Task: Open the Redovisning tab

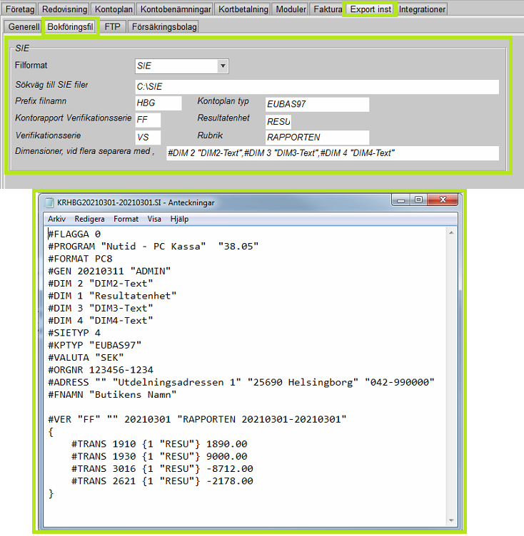Action: click(65, 9)
